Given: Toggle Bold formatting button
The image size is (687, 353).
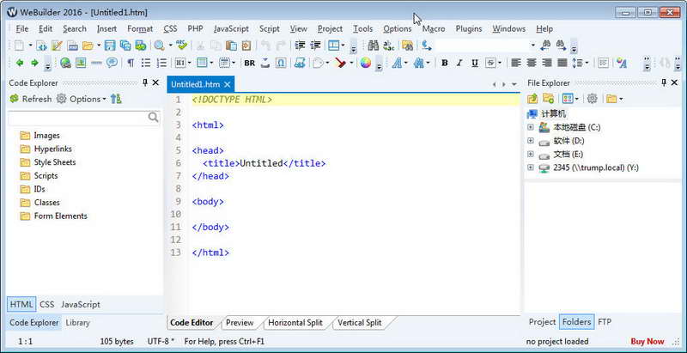Looking at the screenshot, I should click(x=444, y=63).
